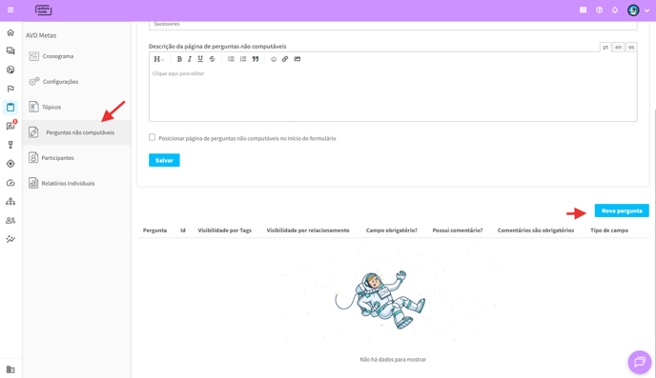Open the clipboard sidebar icon
Image resolution: width=656 pixels, height=378 pixels.
pos(10,108)
